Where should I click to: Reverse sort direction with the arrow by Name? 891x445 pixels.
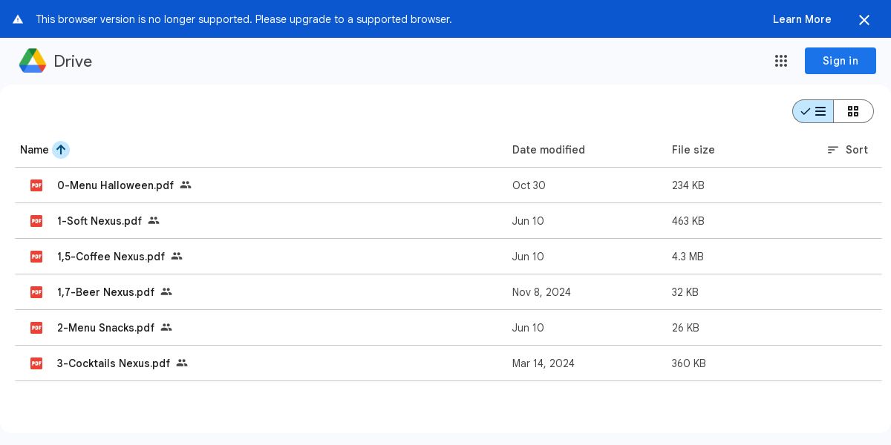61,150
